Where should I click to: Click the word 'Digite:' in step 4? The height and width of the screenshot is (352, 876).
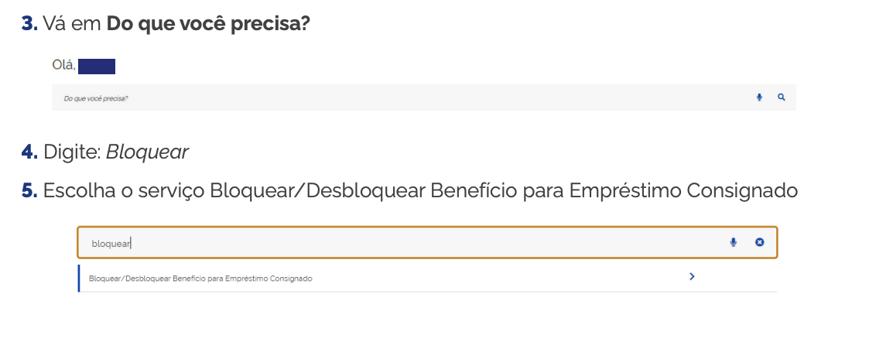(72, 152)
